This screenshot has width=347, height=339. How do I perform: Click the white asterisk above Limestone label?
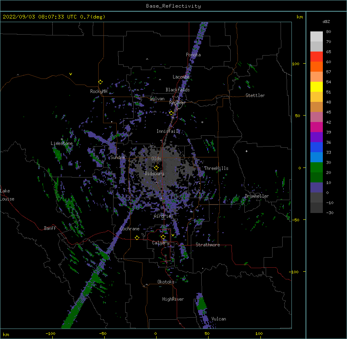(62, 139)
